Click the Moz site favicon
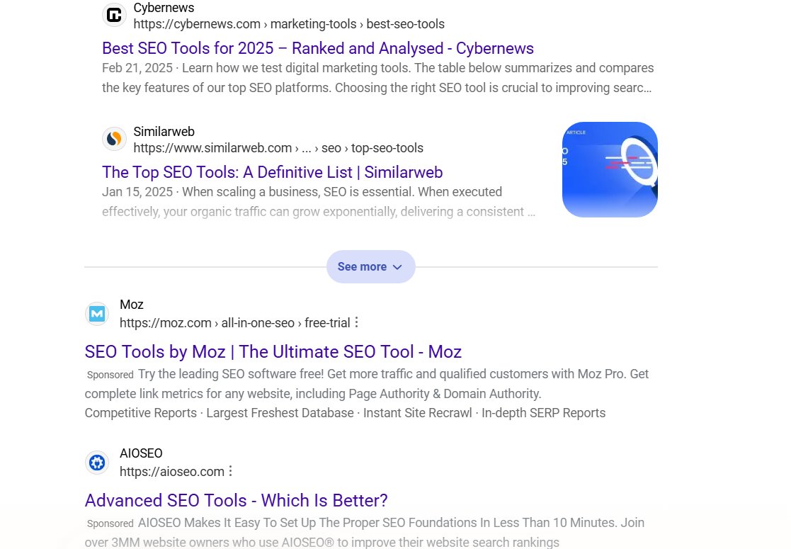 97,313
